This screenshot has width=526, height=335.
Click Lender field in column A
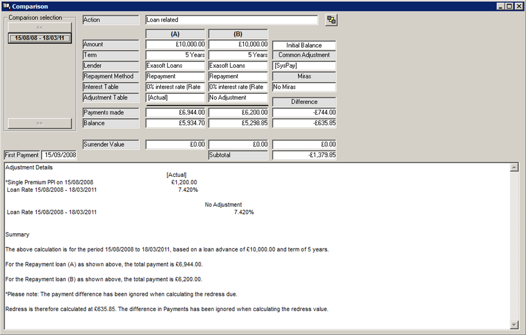click(x=175, y=66)
